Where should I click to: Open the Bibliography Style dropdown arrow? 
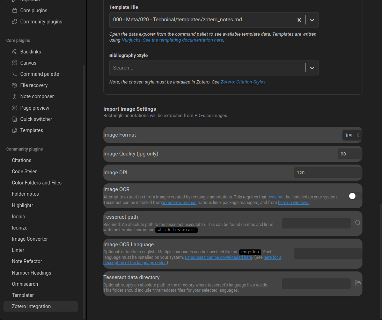pos(312,68)
